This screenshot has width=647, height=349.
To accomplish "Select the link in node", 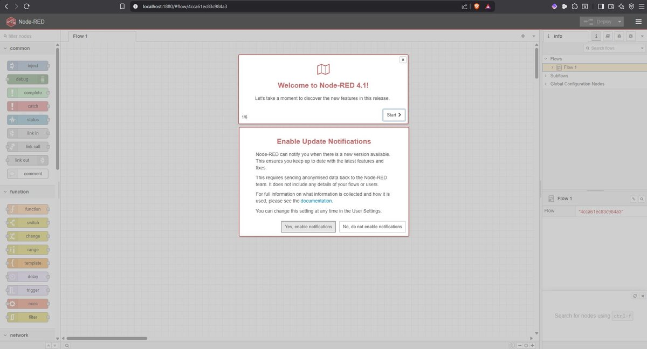I will click(x=27, y=133).
